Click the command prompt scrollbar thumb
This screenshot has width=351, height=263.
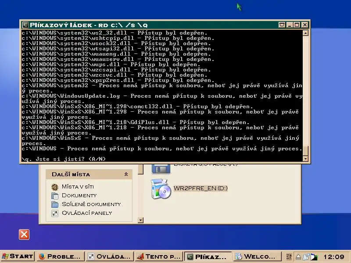[305, 150]
